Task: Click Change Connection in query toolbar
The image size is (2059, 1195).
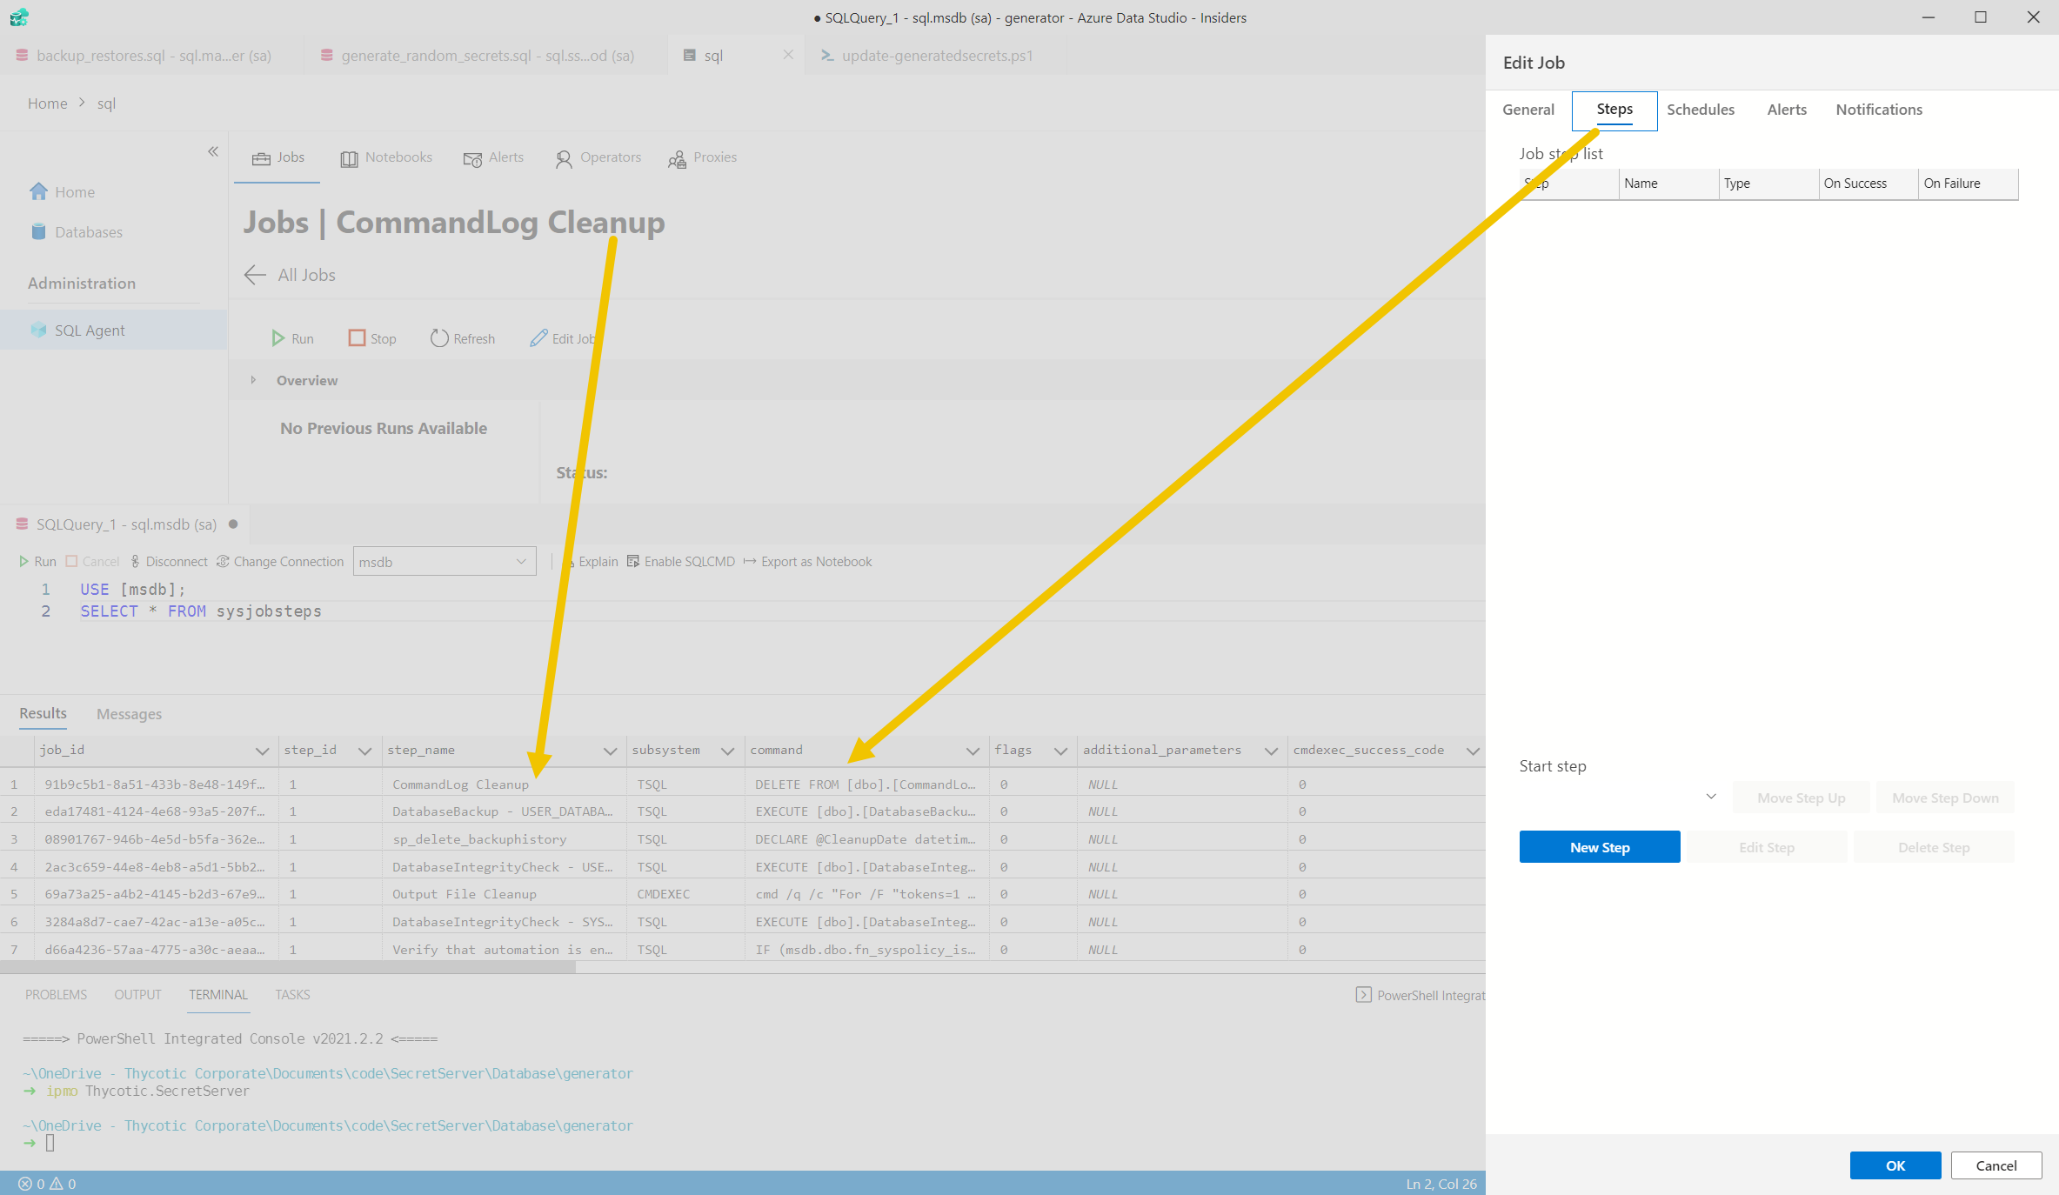Action: 280,562
